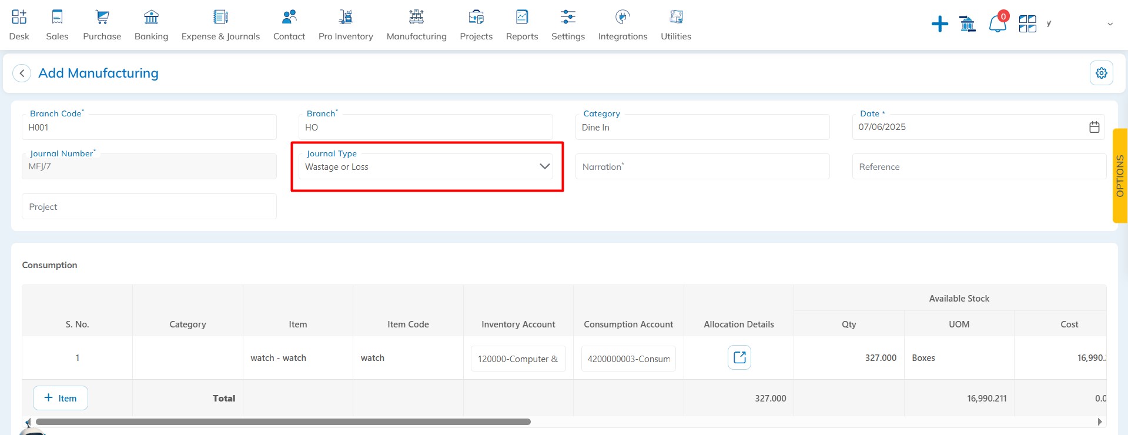This screenshot has width=1128, height=435.
Task: Open the Projects icon
Action: pos(476,16)
